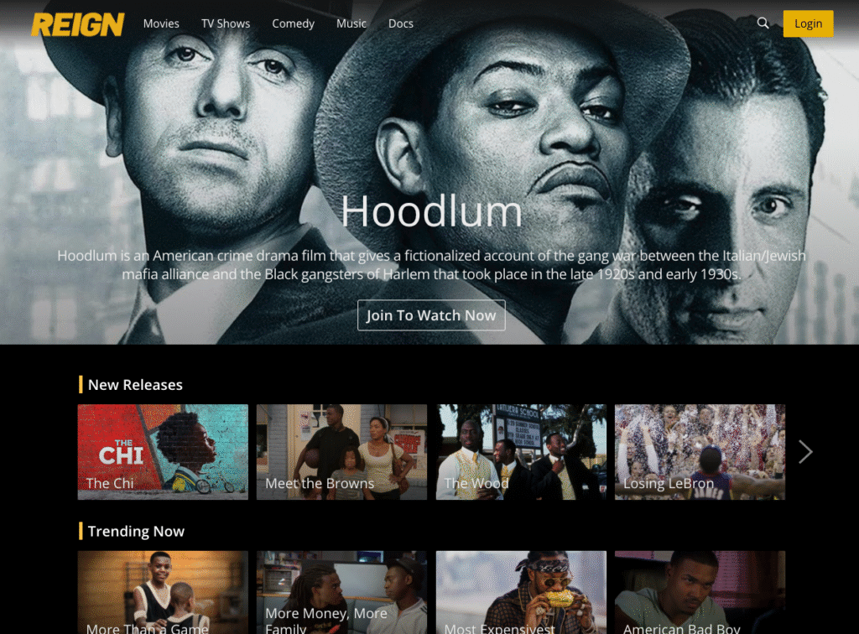Select More Money, More Family thumbnail
859x634 pixels.
[342, 592]
